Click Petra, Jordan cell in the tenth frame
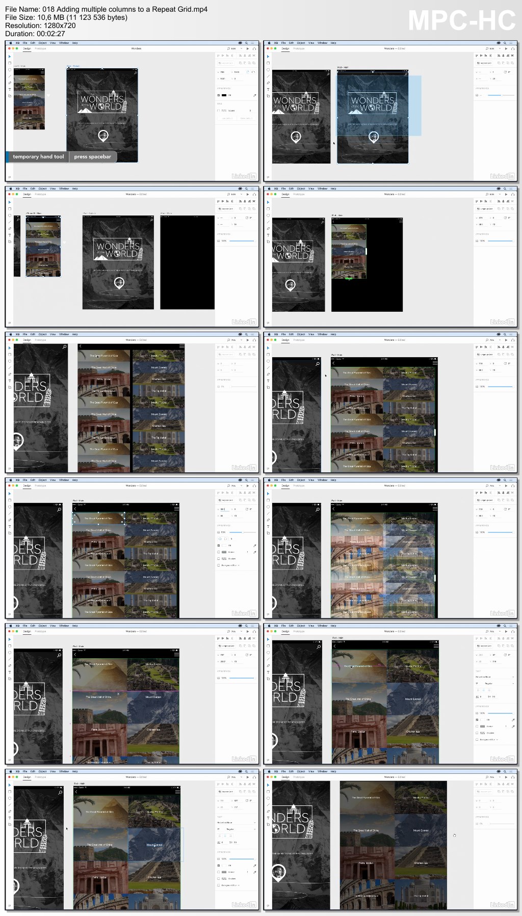Image resolution: width=522 pixels, height=916 pixels. tap(358, 732)
